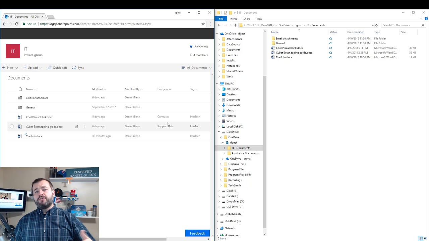The image size is (429, 241).
Task: Open the File menu in File Explorer
Action: point(221,19)
